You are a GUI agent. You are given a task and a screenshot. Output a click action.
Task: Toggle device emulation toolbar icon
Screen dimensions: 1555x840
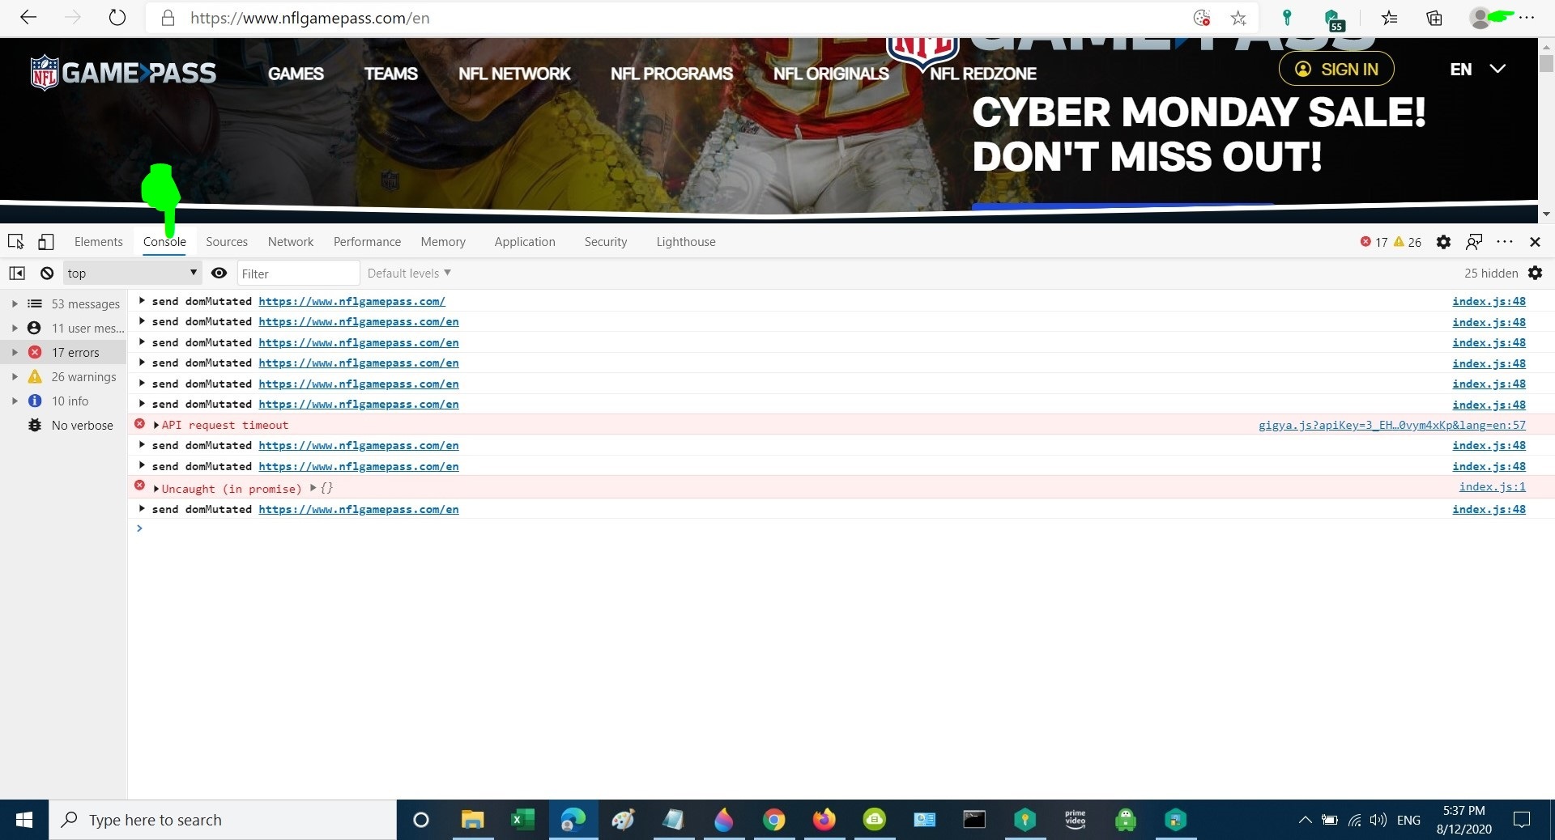(46, 242)
